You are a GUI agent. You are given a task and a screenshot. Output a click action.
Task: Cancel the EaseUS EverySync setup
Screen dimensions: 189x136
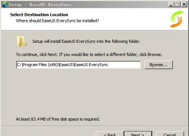point(170,134)
